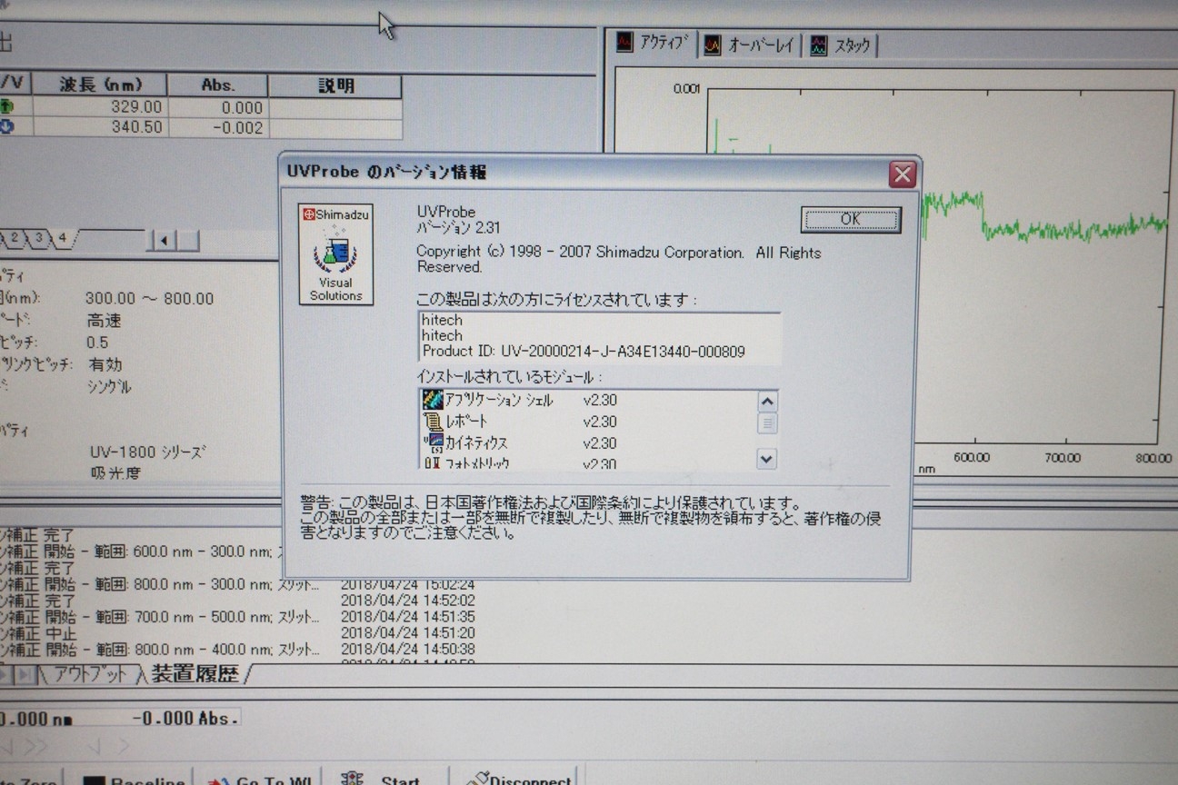Select the レポート module scroll icon
This screenshot has width=1178, height=785.
tap(433, 422)
